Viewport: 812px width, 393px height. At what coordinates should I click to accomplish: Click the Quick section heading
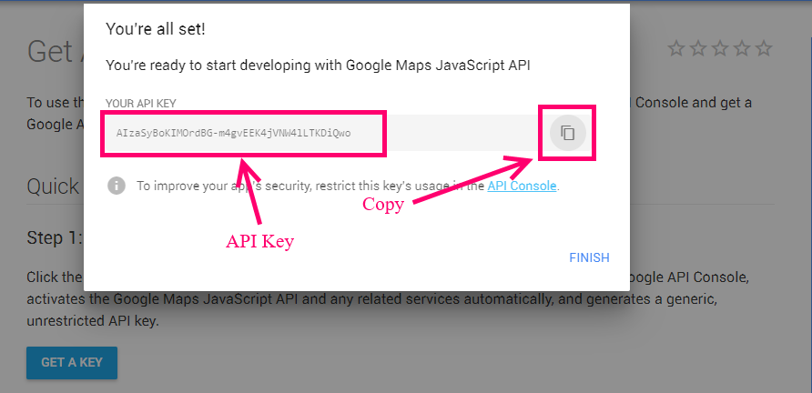pyautogui.click(x=53, y=186)
